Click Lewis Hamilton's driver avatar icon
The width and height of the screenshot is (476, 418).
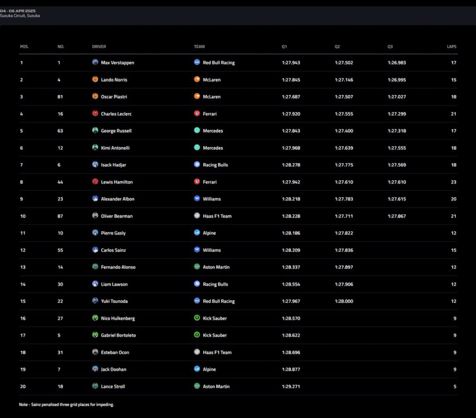(95, 182)
